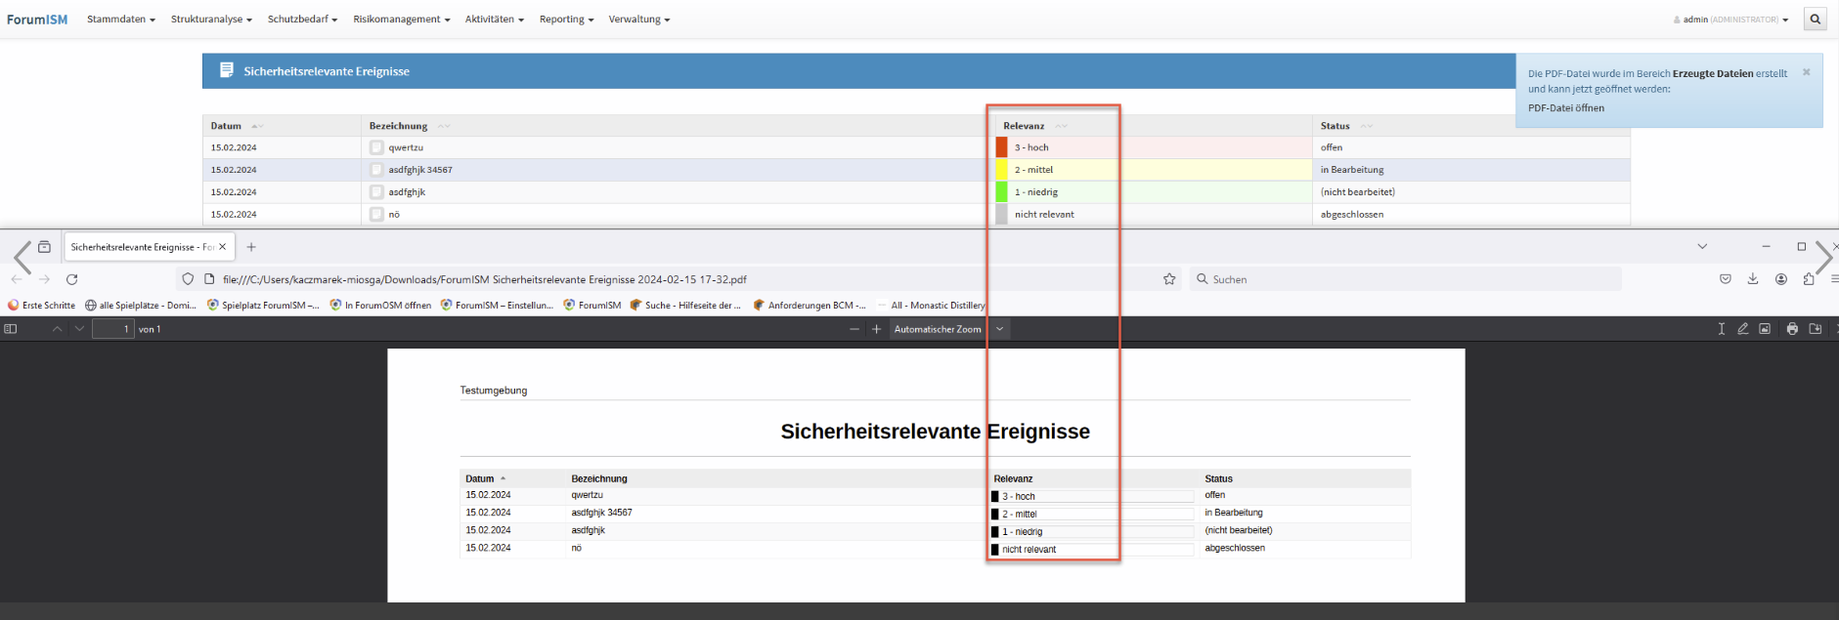Open the Stammdaten menu

pyautogui.click(x=120, y=20)
